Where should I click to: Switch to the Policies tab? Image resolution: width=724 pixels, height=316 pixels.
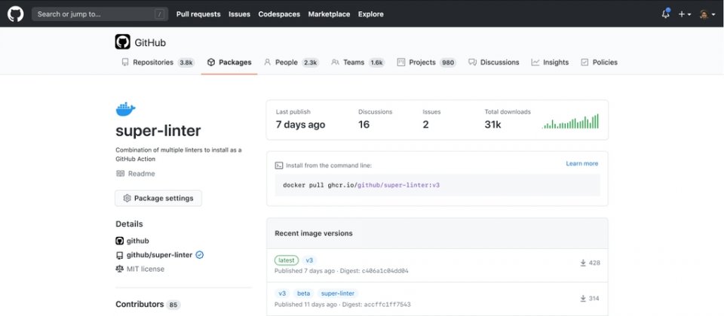599,62
